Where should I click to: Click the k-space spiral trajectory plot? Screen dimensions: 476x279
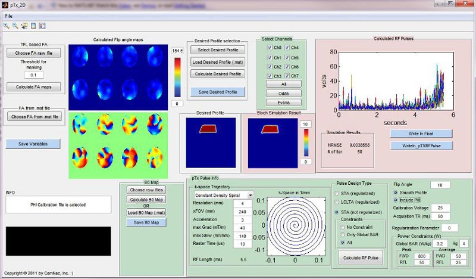coord(295,226)
